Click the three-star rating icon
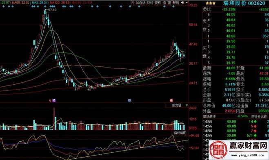The height and width of the screenshot is (160, 269). pyautogui.click(x=211, y=3)
